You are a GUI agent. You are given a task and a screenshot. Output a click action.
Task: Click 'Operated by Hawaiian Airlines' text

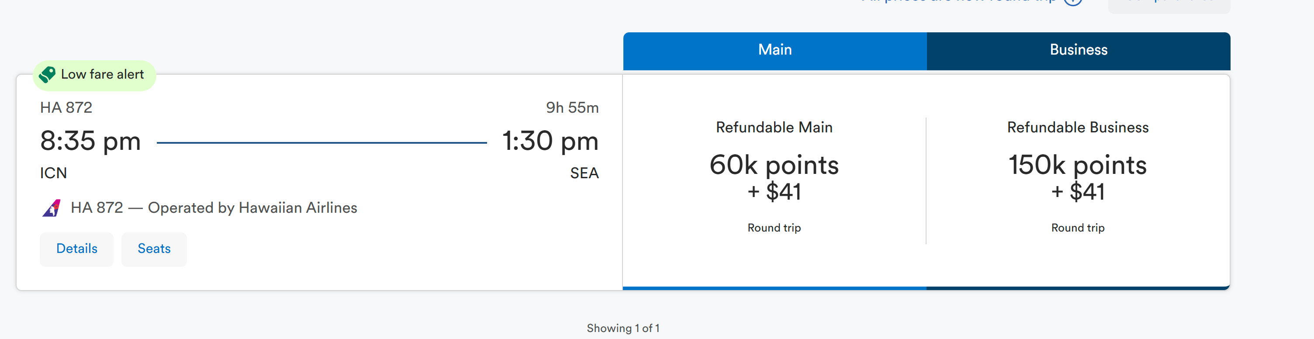pos(252,208)
